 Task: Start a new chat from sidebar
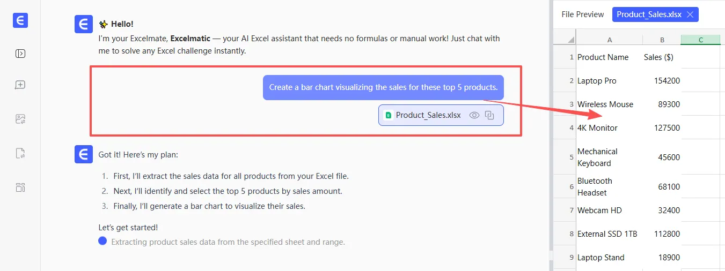pyautogui.click(x=20, y=85)
